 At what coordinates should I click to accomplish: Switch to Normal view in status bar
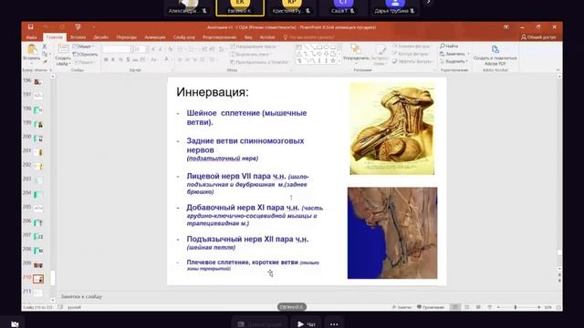pyautogui.click(x=455, y=307)
